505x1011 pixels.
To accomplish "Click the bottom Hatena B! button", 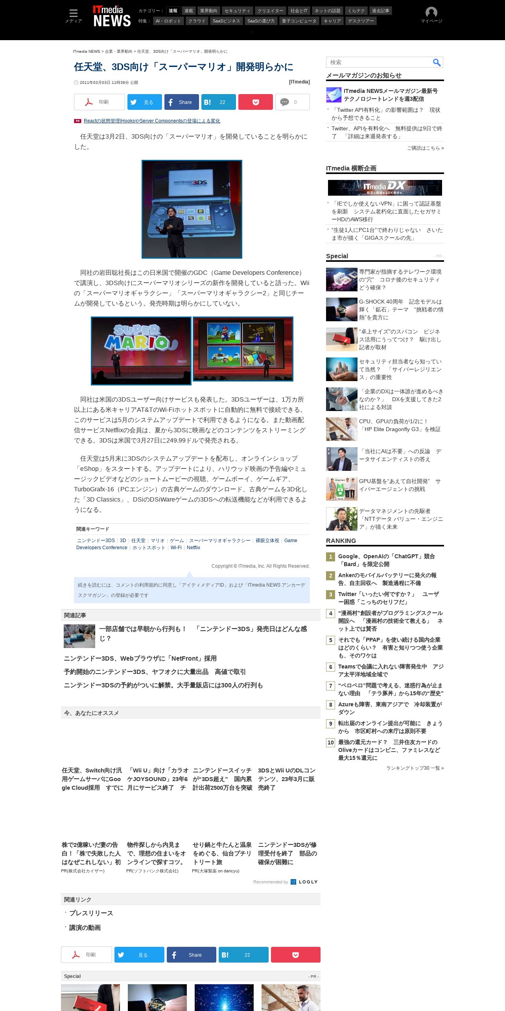I will (243, 955).
